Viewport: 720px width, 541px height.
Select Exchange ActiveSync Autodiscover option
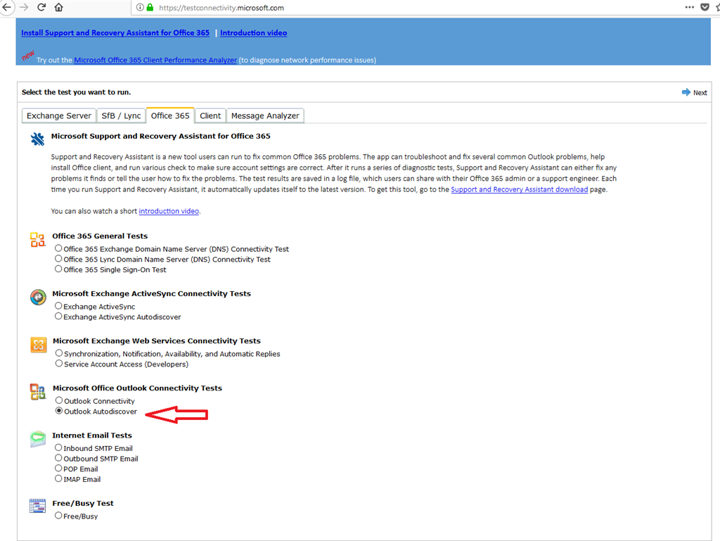(x=58, y=316)
